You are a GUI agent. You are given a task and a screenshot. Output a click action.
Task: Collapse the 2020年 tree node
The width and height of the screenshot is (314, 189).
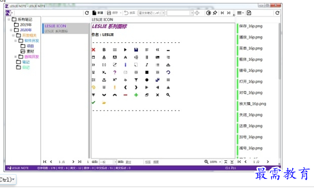(11, 30)
